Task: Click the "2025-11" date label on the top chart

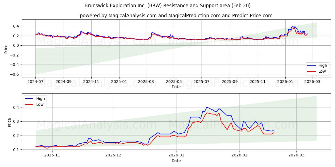Action: tap(258, 82)
